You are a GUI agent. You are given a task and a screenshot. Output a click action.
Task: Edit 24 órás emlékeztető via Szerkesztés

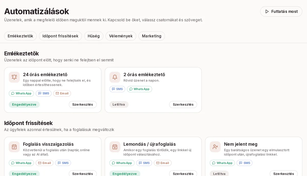(83, 104)
